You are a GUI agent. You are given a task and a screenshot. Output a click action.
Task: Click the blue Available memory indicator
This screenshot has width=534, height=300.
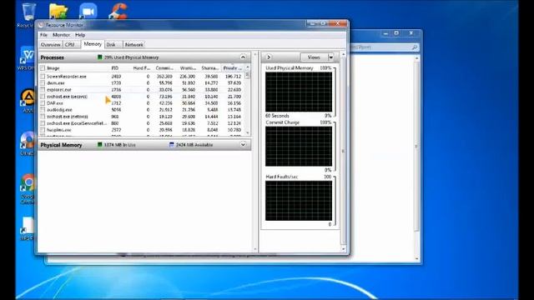172,144
